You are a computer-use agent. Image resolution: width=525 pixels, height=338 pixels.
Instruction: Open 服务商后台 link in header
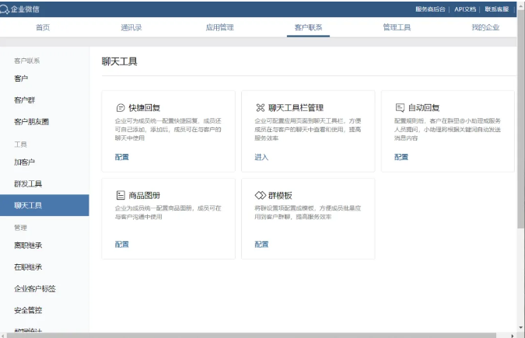point(431,9)
